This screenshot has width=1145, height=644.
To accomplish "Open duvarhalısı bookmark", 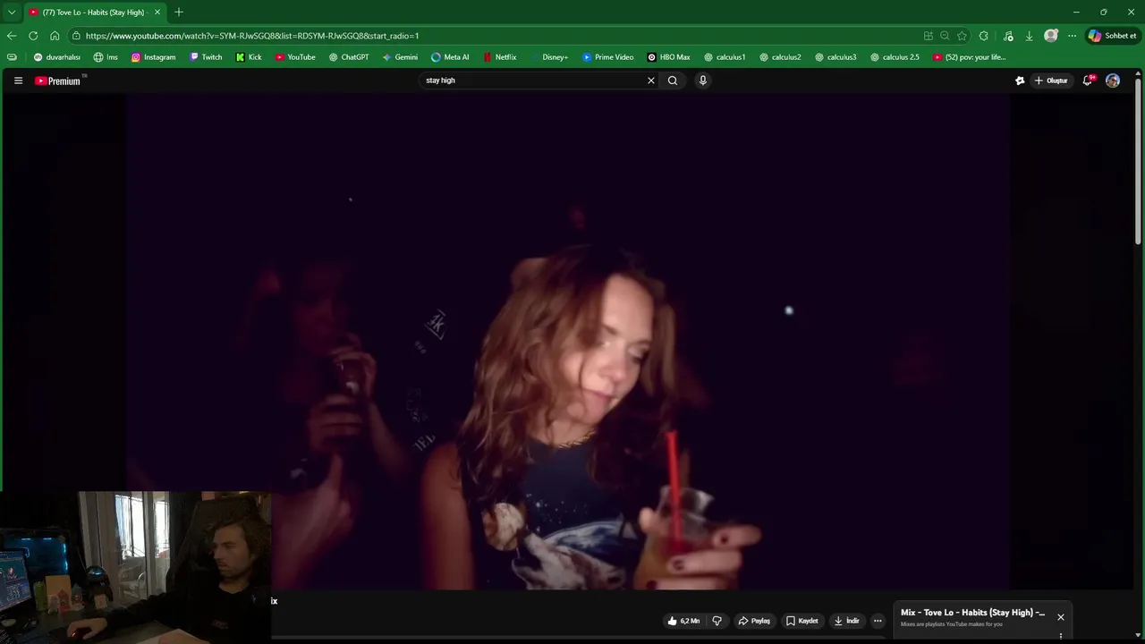I will point(57,57).
